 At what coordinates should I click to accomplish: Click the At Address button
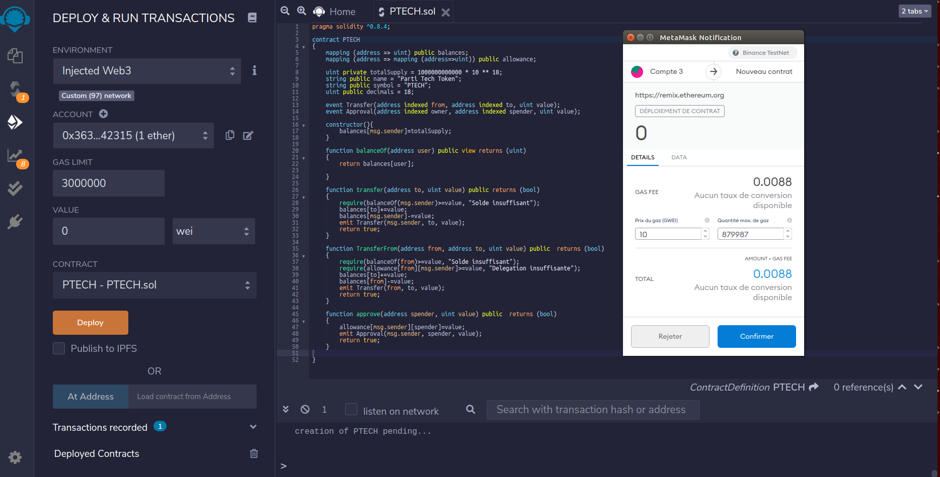91,397
